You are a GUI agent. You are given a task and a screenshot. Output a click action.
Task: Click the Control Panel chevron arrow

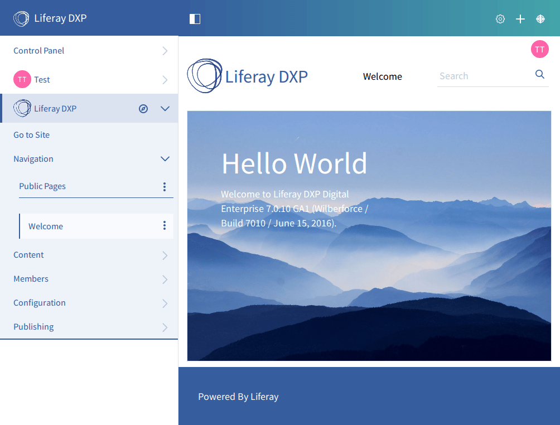165,51
